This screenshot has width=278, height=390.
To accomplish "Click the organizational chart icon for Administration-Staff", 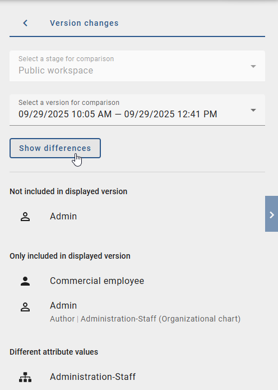I will [25, 377].
